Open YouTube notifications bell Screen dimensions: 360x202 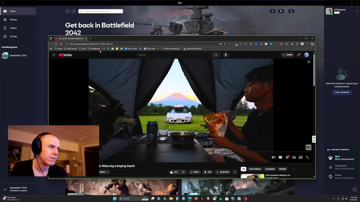[298, 55]
